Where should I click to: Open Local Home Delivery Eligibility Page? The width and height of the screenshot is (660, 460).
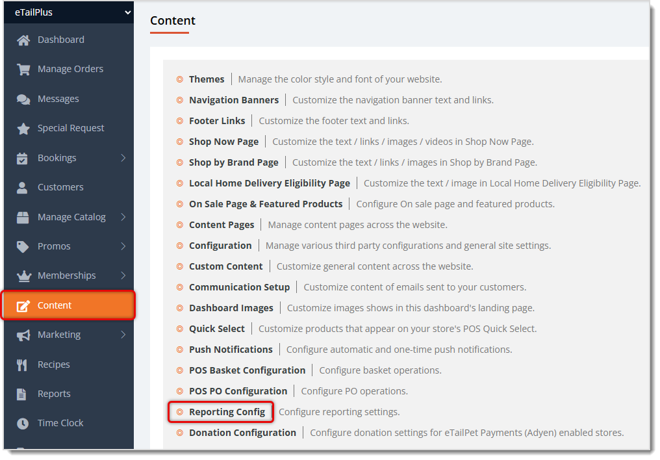pyautogui.click(x=270, y=183)
